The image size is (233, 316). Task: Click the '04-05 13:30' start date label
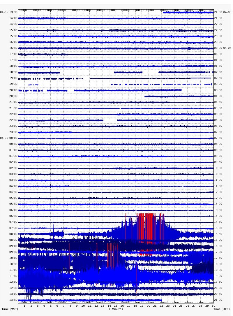pos(9,12)
